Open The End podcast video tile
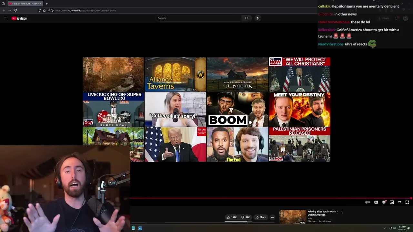 [x=237, y=144]
